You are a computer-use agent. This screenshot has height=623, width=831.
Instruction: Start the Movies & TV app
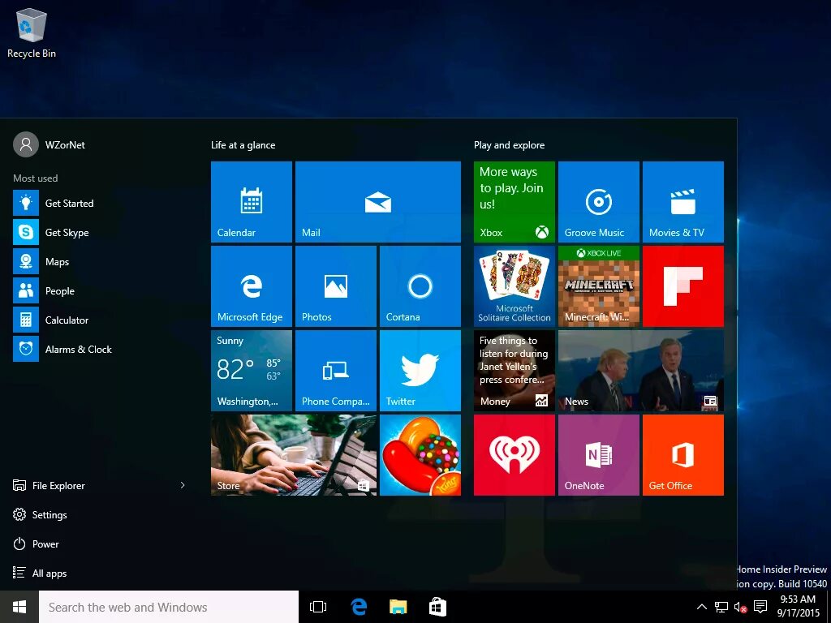(682, 201)
